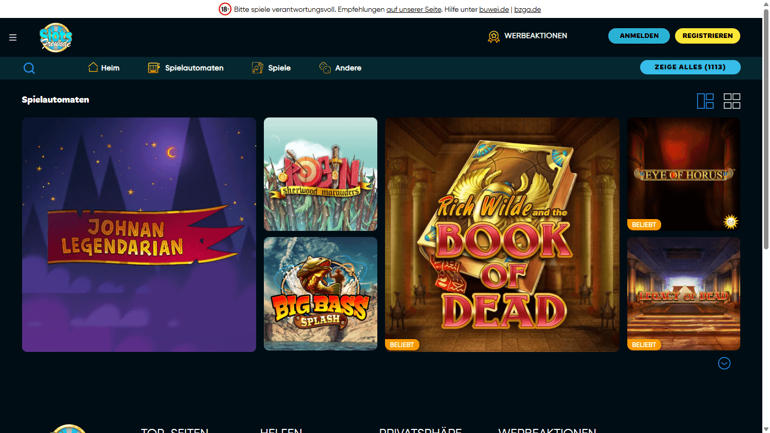
Task: Click Zeige Alles (1113)
Action: 690,67
